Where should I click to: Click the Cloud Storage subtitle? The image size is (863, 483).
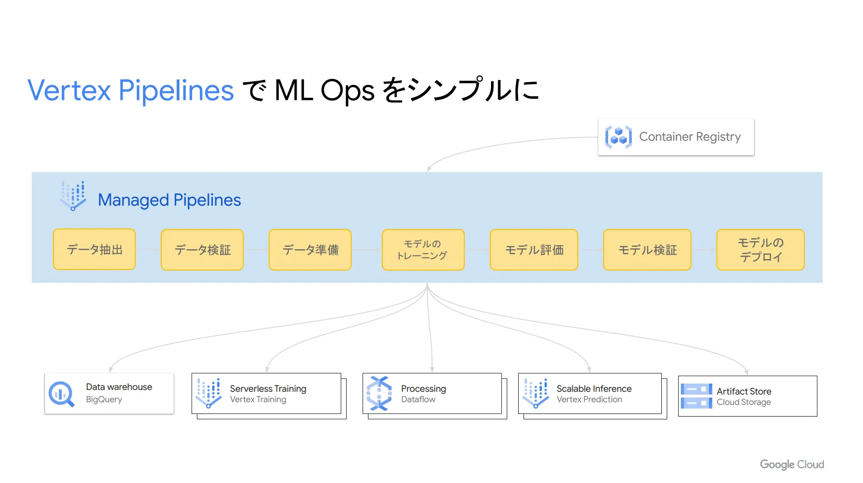744,402
